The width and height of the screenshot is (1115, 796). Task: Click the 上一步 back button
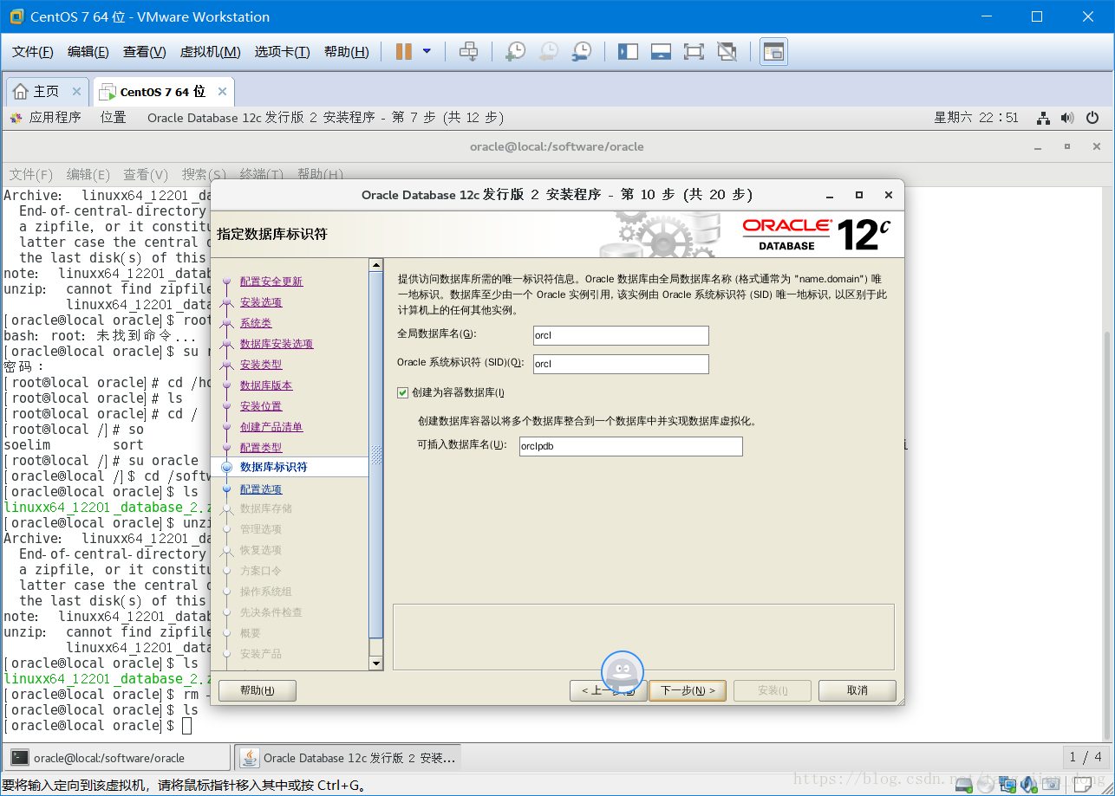pyautogui.click(x=608, y=690)
